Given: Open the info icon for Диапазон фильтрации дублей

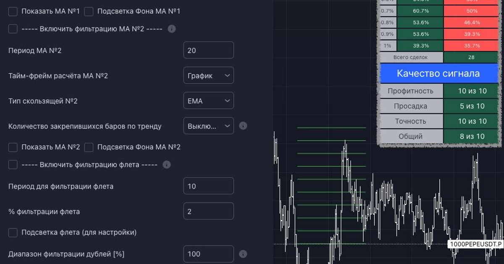Looking at the screenshot, I should (x=243, y=254).
